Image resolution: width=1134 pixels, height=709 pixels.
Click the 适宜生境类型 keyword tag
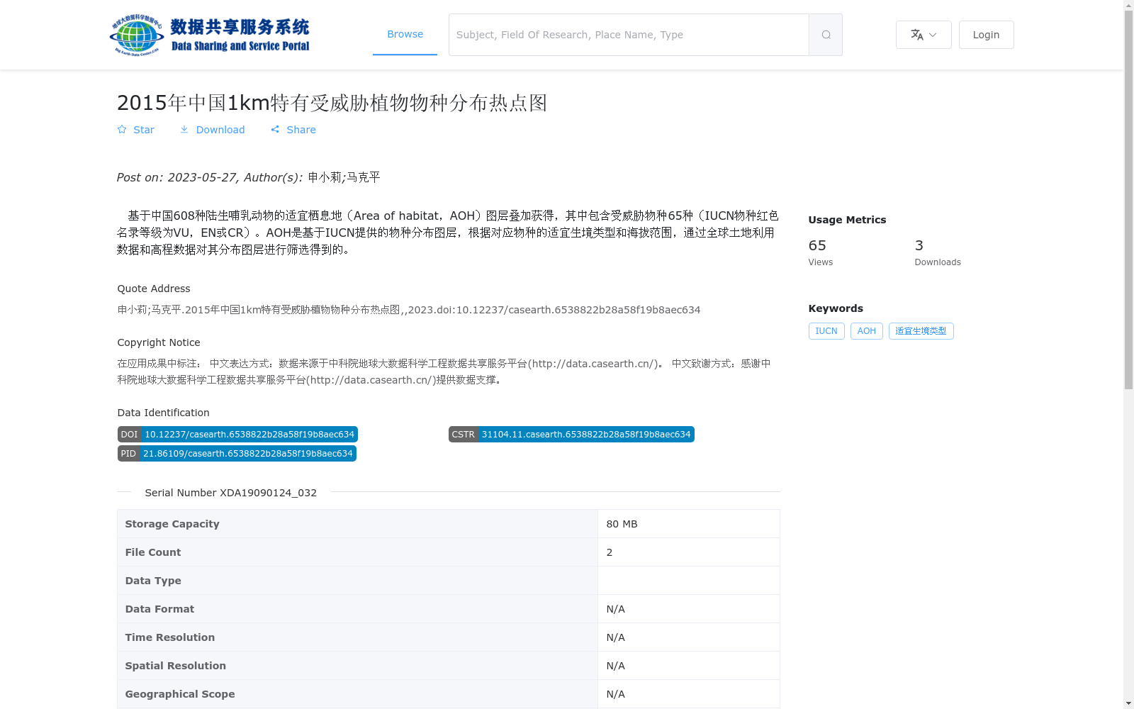921,331
